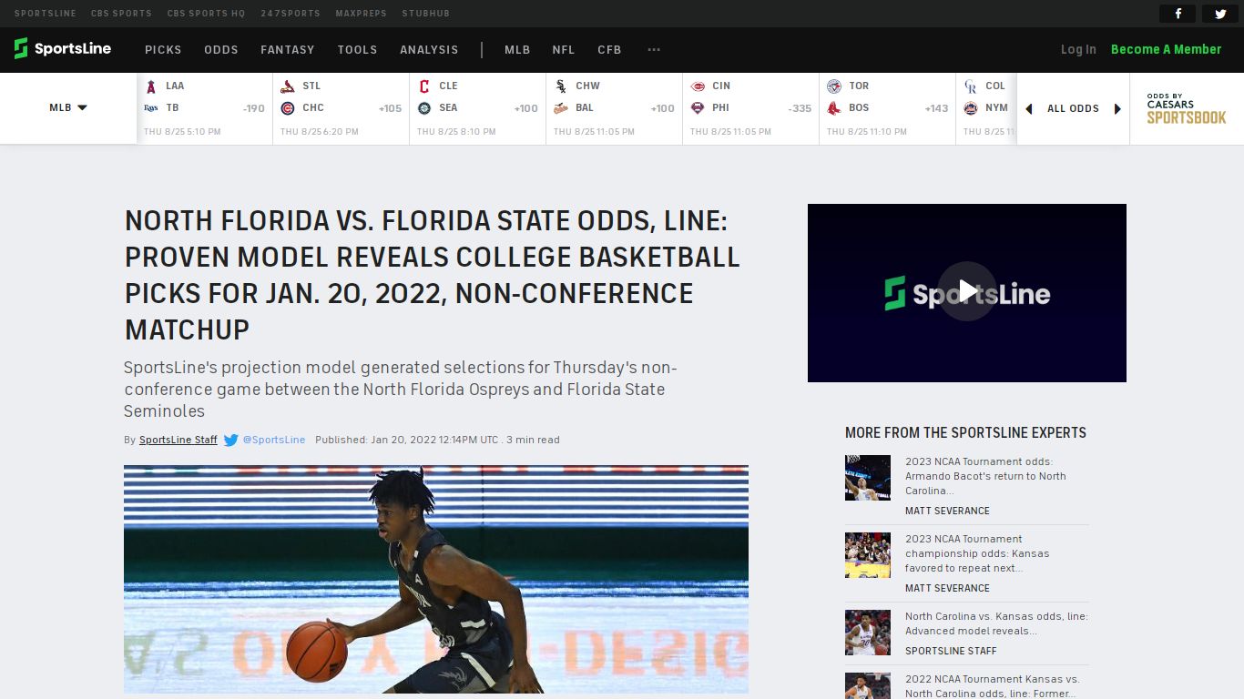Viewport: 1244px width, 699px height.
Task: Click the Rockies COL team logo
Action: coord(971,86)
